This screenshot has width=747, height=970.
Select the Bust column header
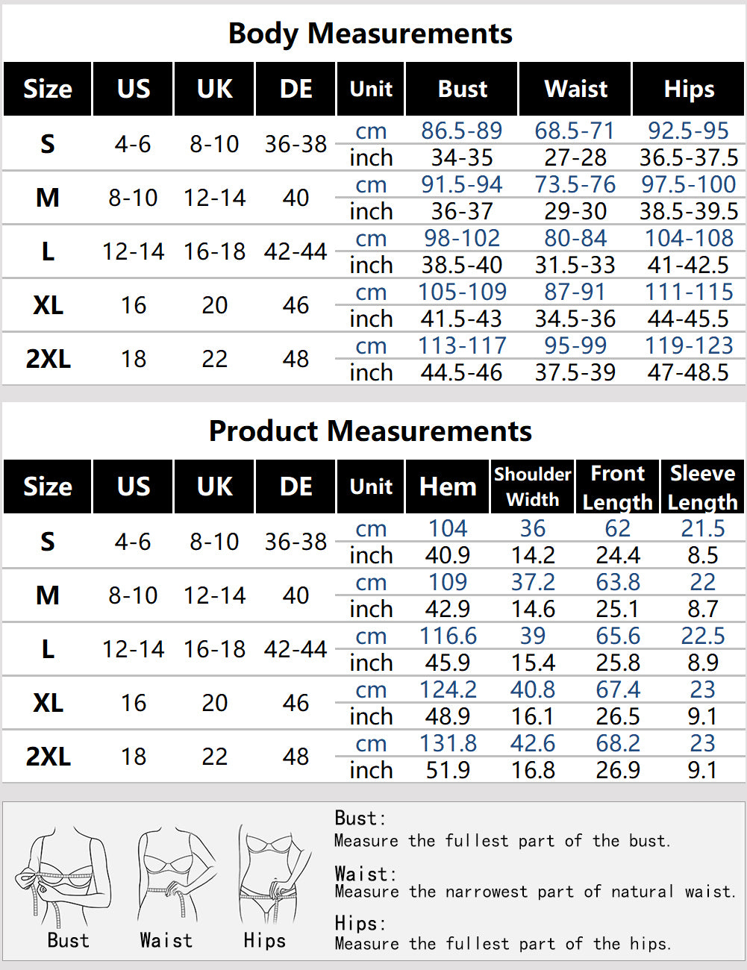point(462,90)
